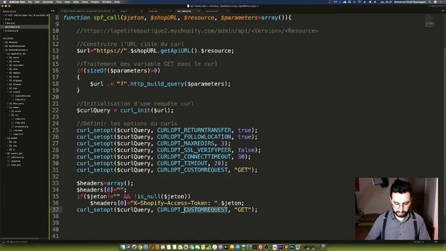Screen dimensions: 446x251
Task: Open Sublime Text from the Dock
Action: click(x=286, y=247)
